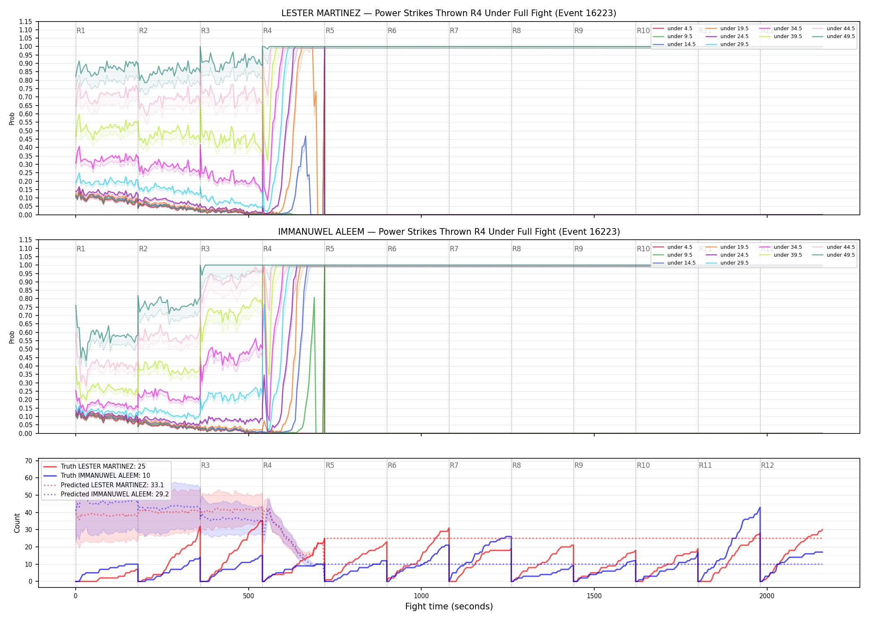869x621 pixels.
Task: Click the 2000 tick label on x-axis
Action: [x=767, y=596]
